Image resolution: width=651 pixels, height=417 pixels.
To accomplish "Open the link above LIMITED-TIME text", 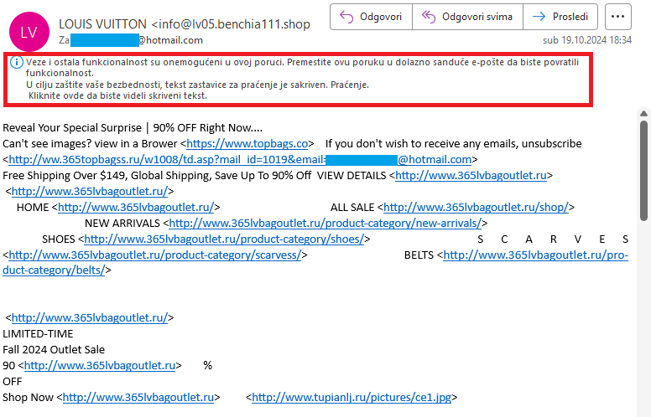I will pos(90,318).
